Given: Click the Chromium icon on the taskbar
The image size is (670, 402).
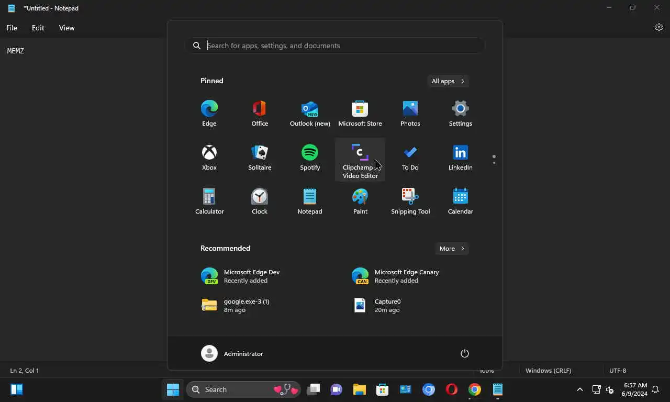Looking at the screenshot, I should (429, 389).
